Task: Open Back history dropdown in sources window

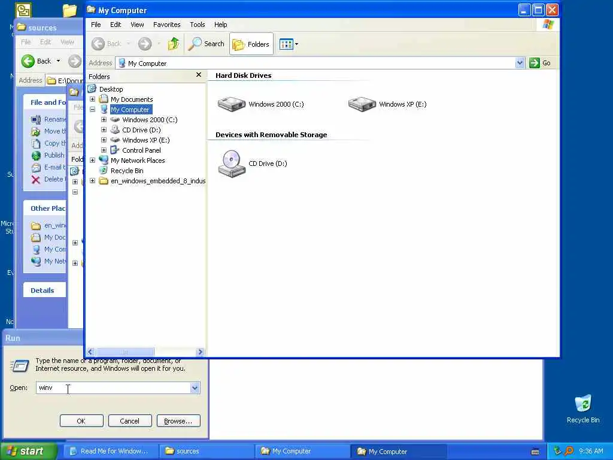Action: point(58,61)
